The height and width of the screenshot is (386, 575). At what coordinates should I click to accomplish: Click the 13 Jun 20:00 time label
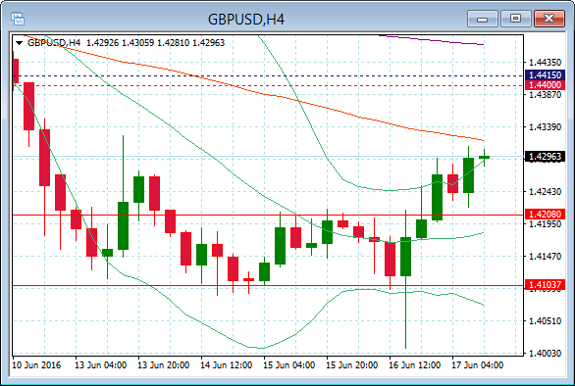pyautogui.click(x=164, y=365)
